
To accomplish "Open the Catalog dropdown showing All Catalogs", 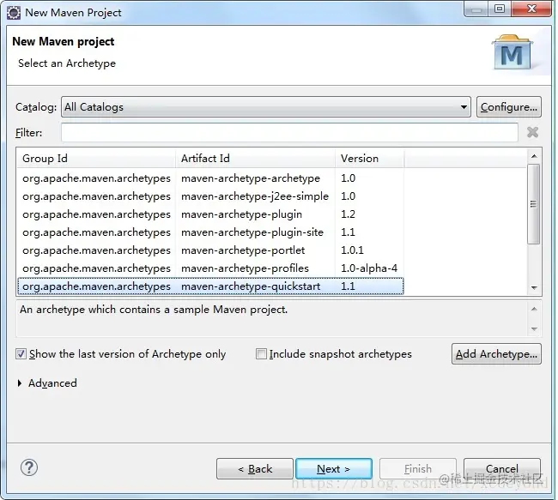I will [x=266, y=107].
